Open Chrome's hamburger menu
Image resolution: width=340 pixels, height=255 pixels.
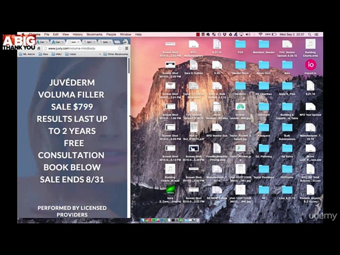[127, 49]
